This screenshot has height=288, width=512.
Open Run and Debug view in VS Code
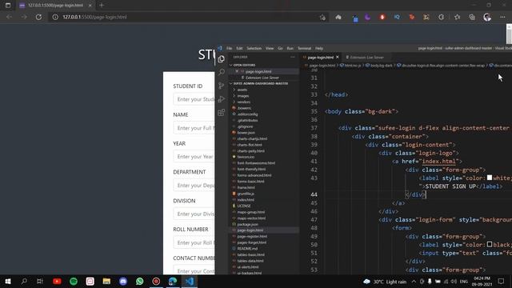tap(222, 99)
